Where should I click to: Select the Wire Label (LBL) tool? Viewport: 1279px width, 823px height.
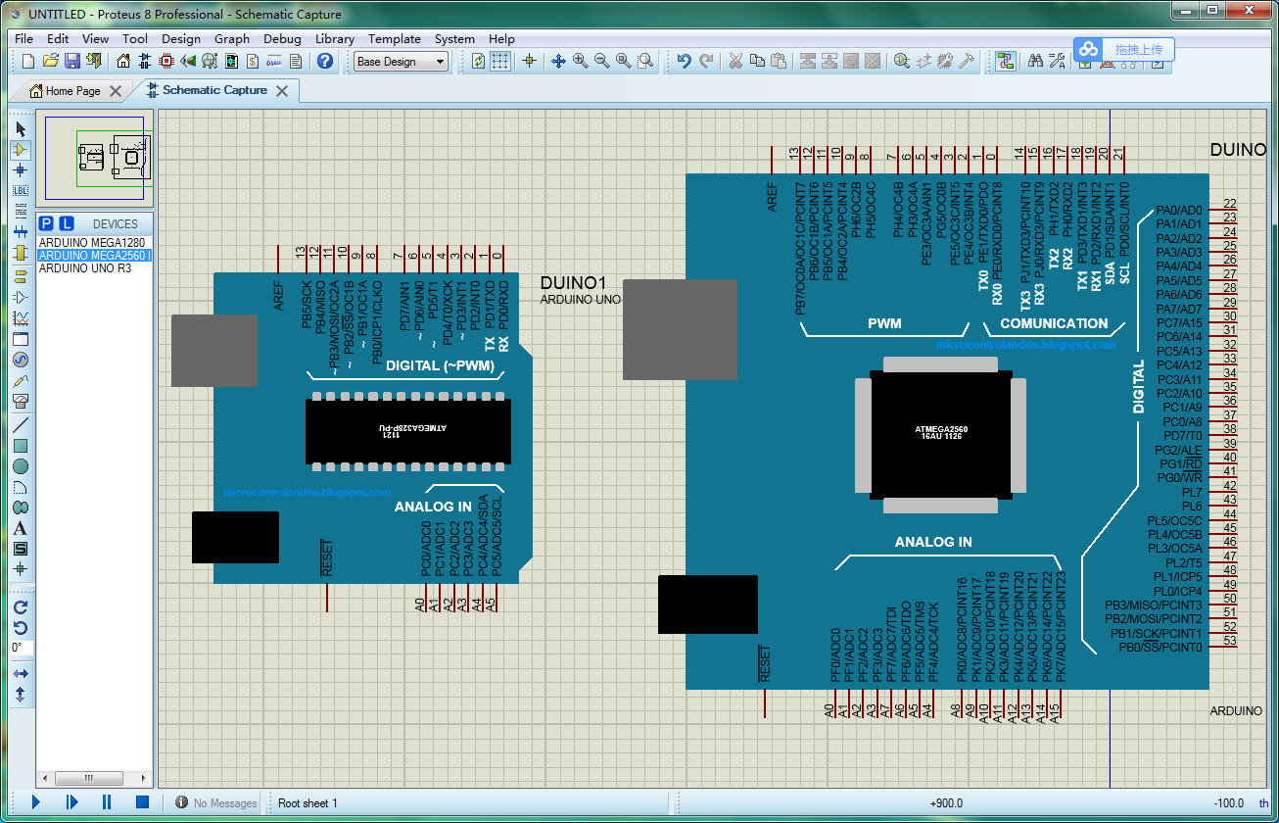pyautogui.click(x=21, y=190)
